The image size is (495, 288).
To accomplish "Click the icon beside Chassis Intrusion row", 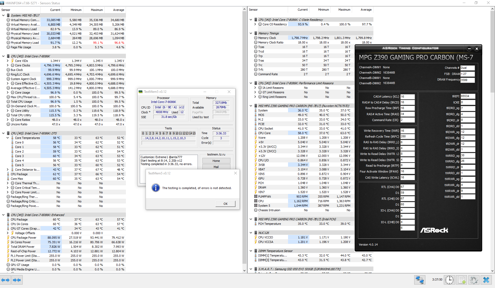I will point(256,210).
